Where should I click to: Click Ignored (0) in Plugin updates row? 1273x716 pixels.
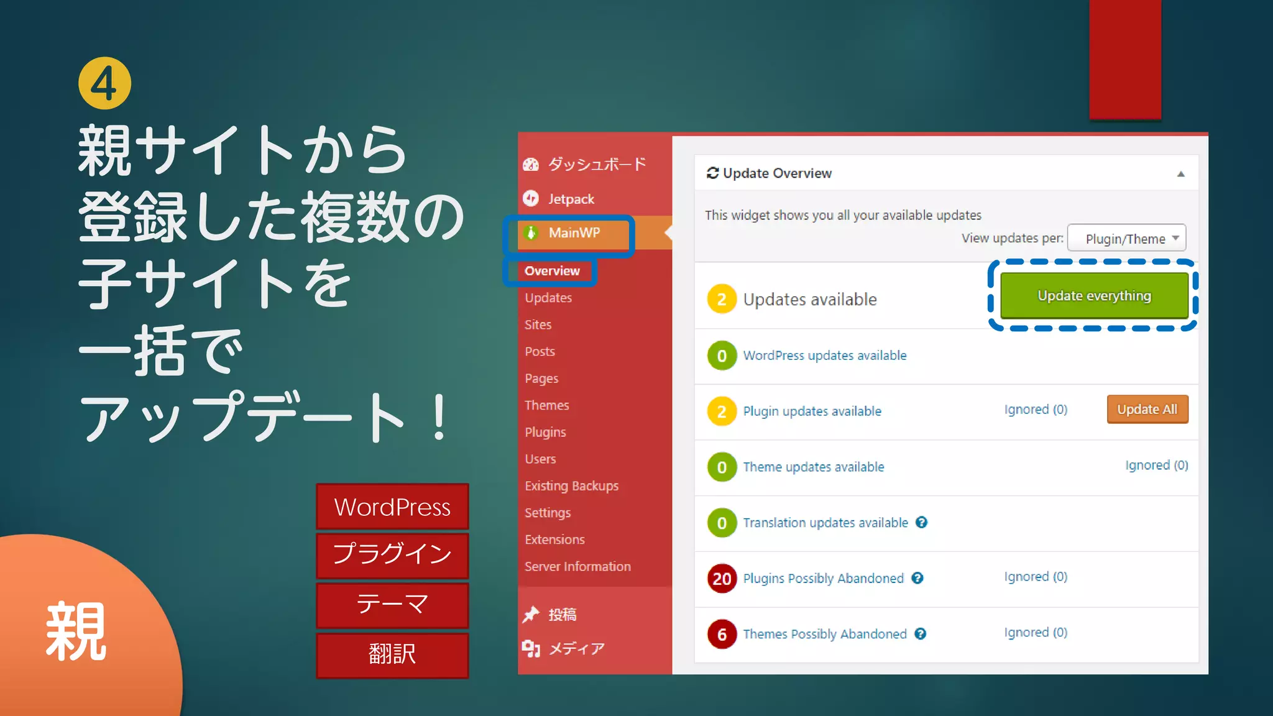(x=1036, y=410)
